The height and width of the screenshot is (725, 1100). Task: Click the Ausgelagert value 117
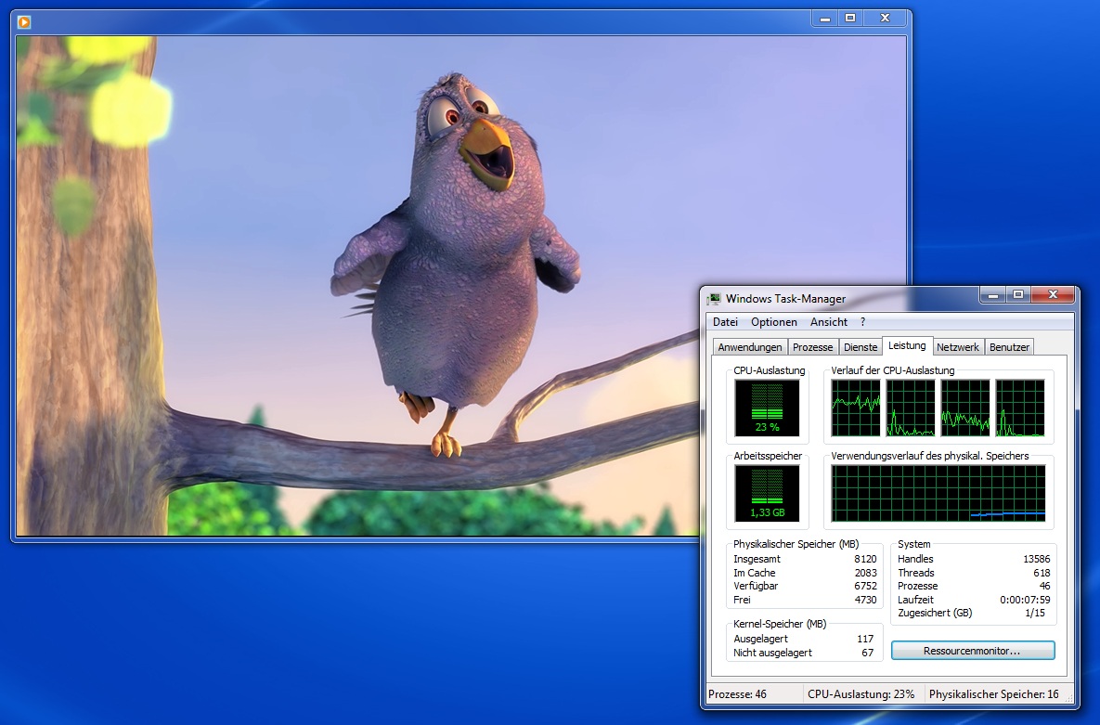865,639
